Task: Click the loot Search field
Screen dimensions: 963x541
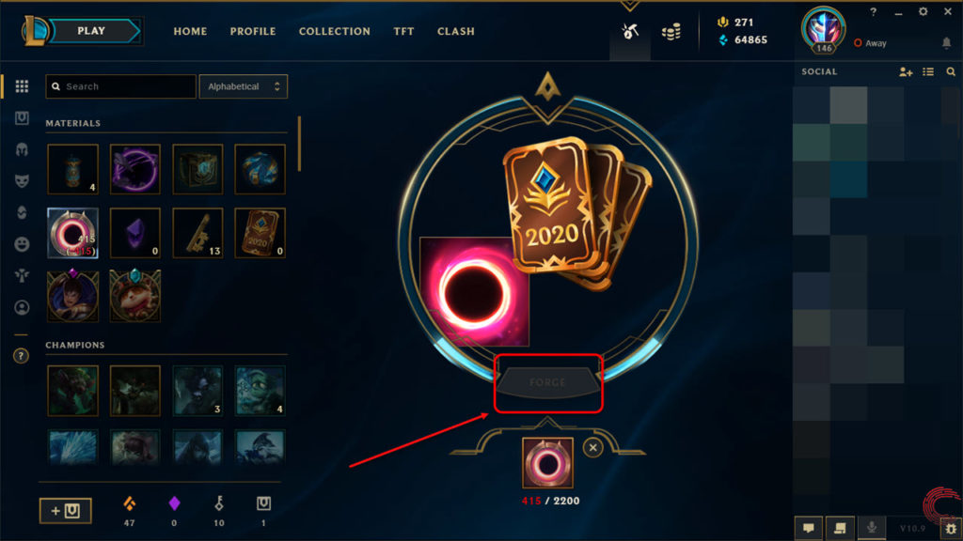Action: [121, 86]
